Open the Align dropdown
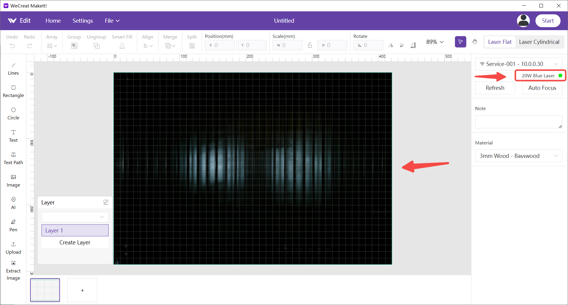The height and width of the screenshot is (305, 568). click(x=148, y=46)
